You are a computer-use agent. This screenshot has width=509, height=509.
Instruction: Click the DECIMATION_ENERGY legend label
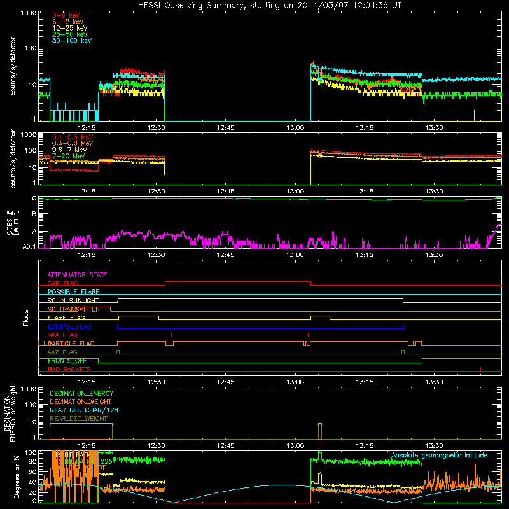coord(81,393)
